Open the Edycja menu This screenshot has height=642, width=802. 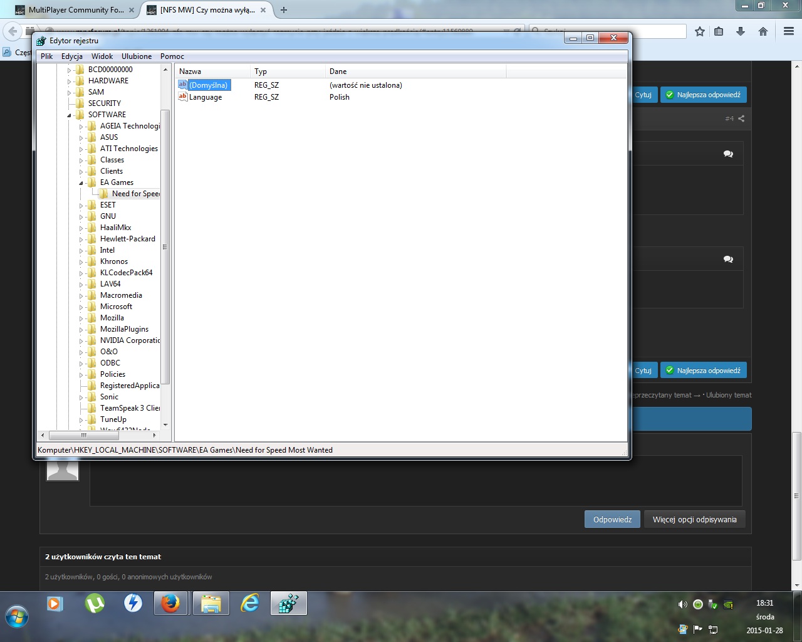(x=72, y=56)
